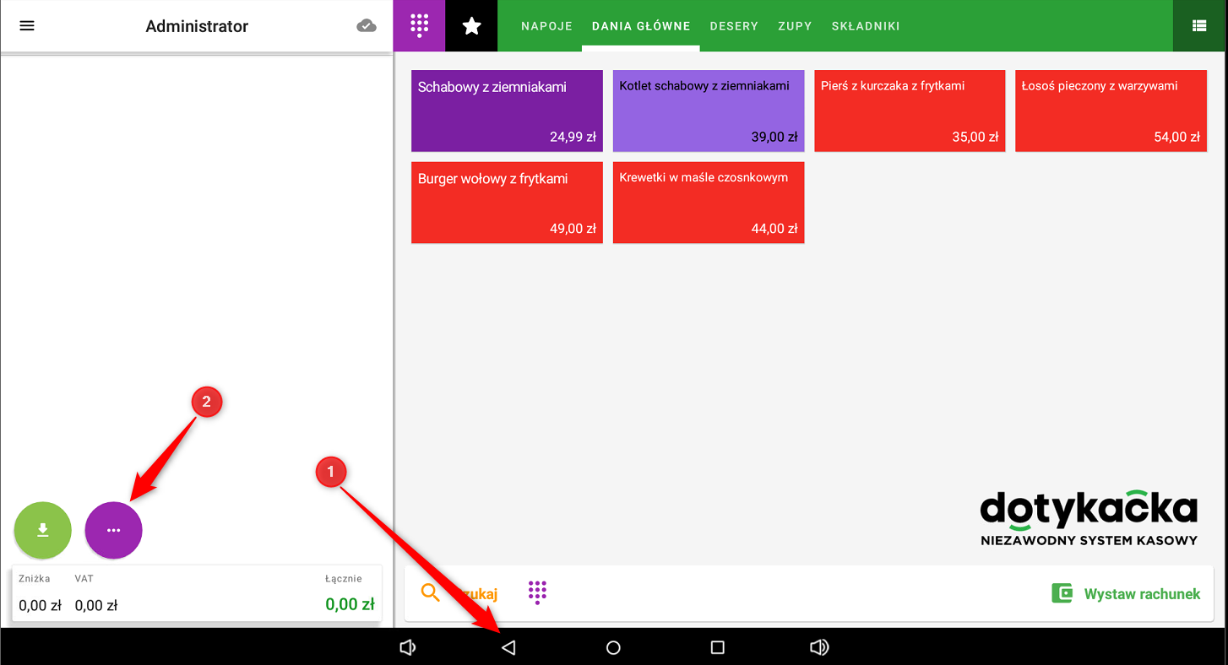Open the Android recent apps square button
The width and height of the screenshot is (1228, 665).
[x=717, y=647]
